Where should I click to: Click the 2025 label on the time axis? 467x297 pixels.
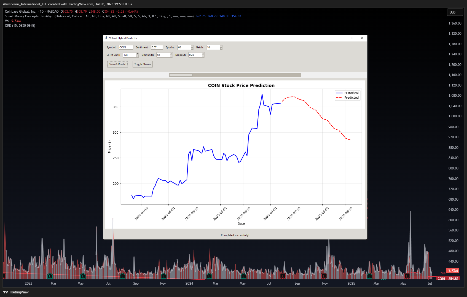351,283
